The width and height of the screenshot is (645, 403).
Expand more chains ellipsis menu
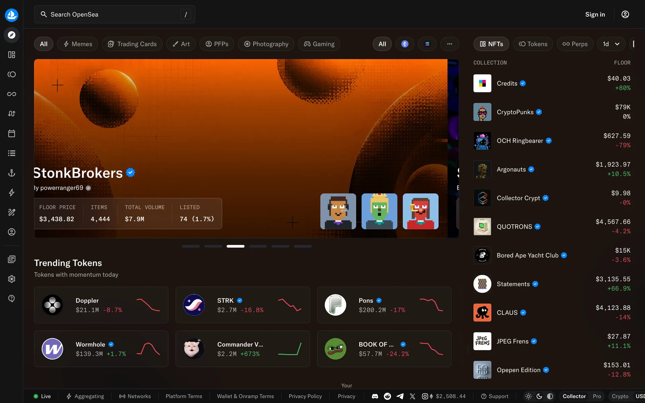pyautogui.click(x=449, y=44)
